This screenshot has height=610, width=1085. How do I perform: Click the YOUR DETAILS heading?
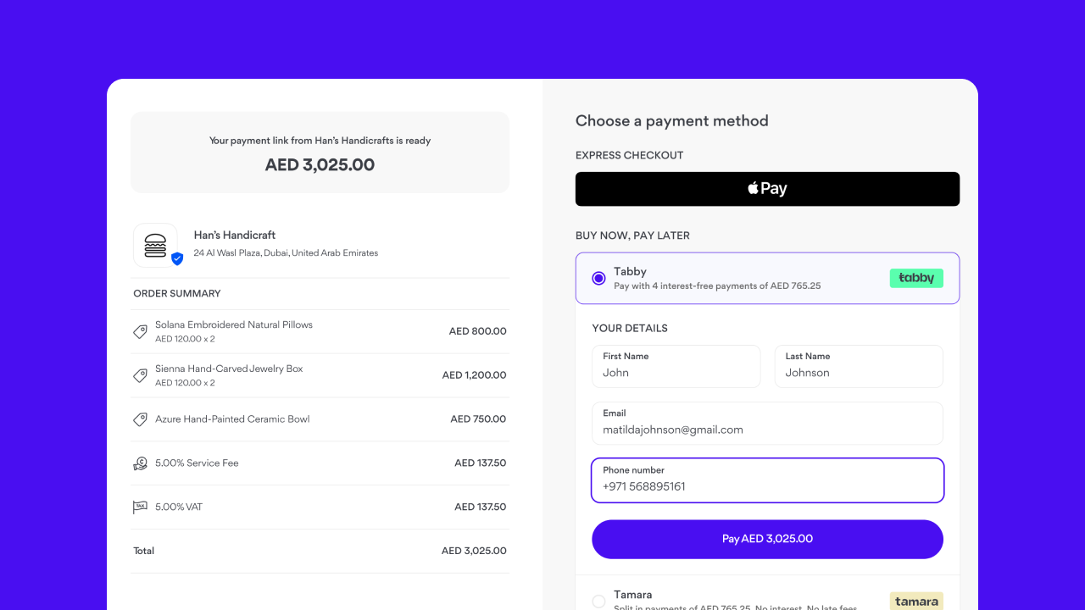coord(630,328)
